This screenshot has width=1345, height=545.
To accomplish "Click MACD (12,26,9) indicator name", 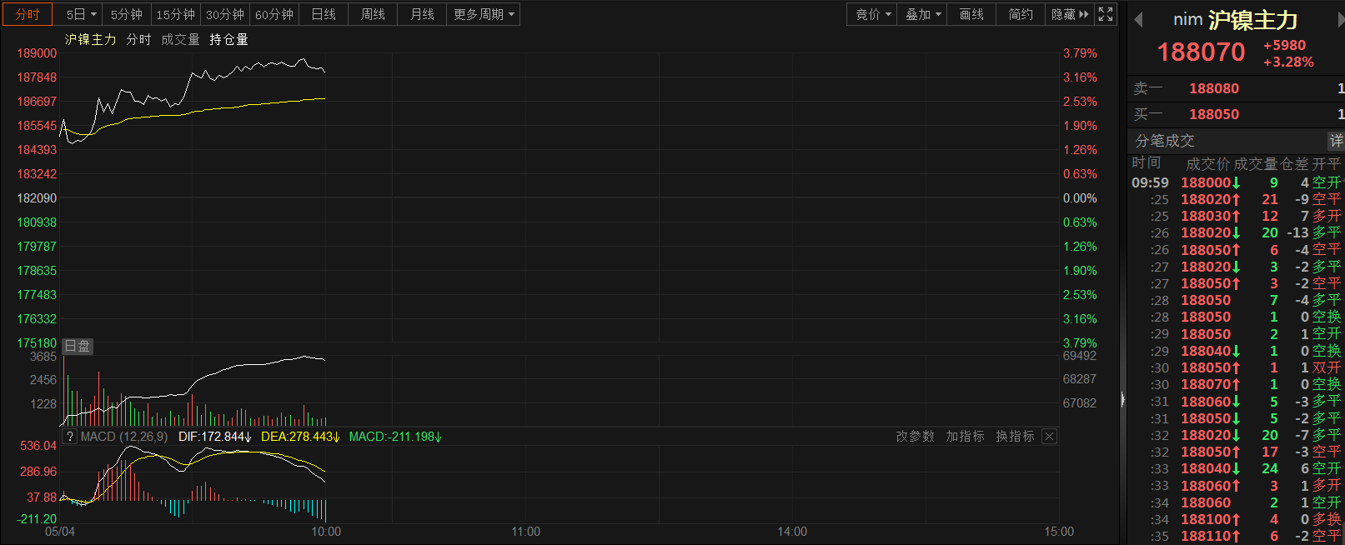I will pos(124,437).
